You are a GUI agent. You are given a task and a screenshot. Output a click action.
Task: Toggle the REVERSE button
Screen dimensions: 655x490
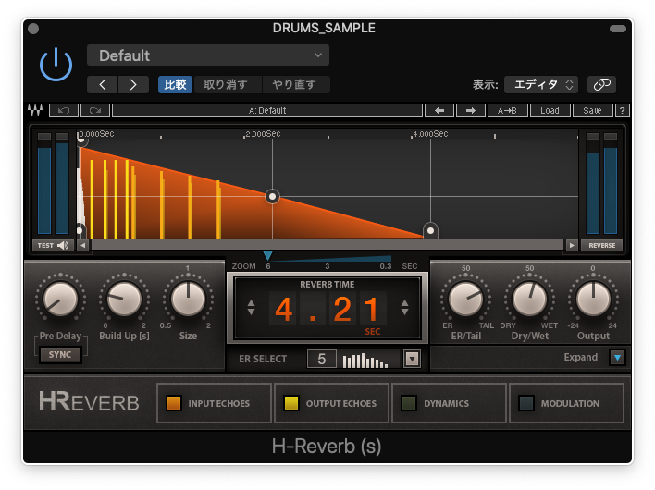pos(602,245)
